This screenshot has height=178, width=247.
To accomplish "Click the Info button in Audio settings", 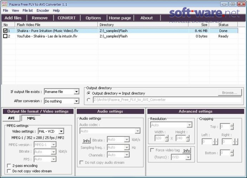I will click(x=86, y=141).
